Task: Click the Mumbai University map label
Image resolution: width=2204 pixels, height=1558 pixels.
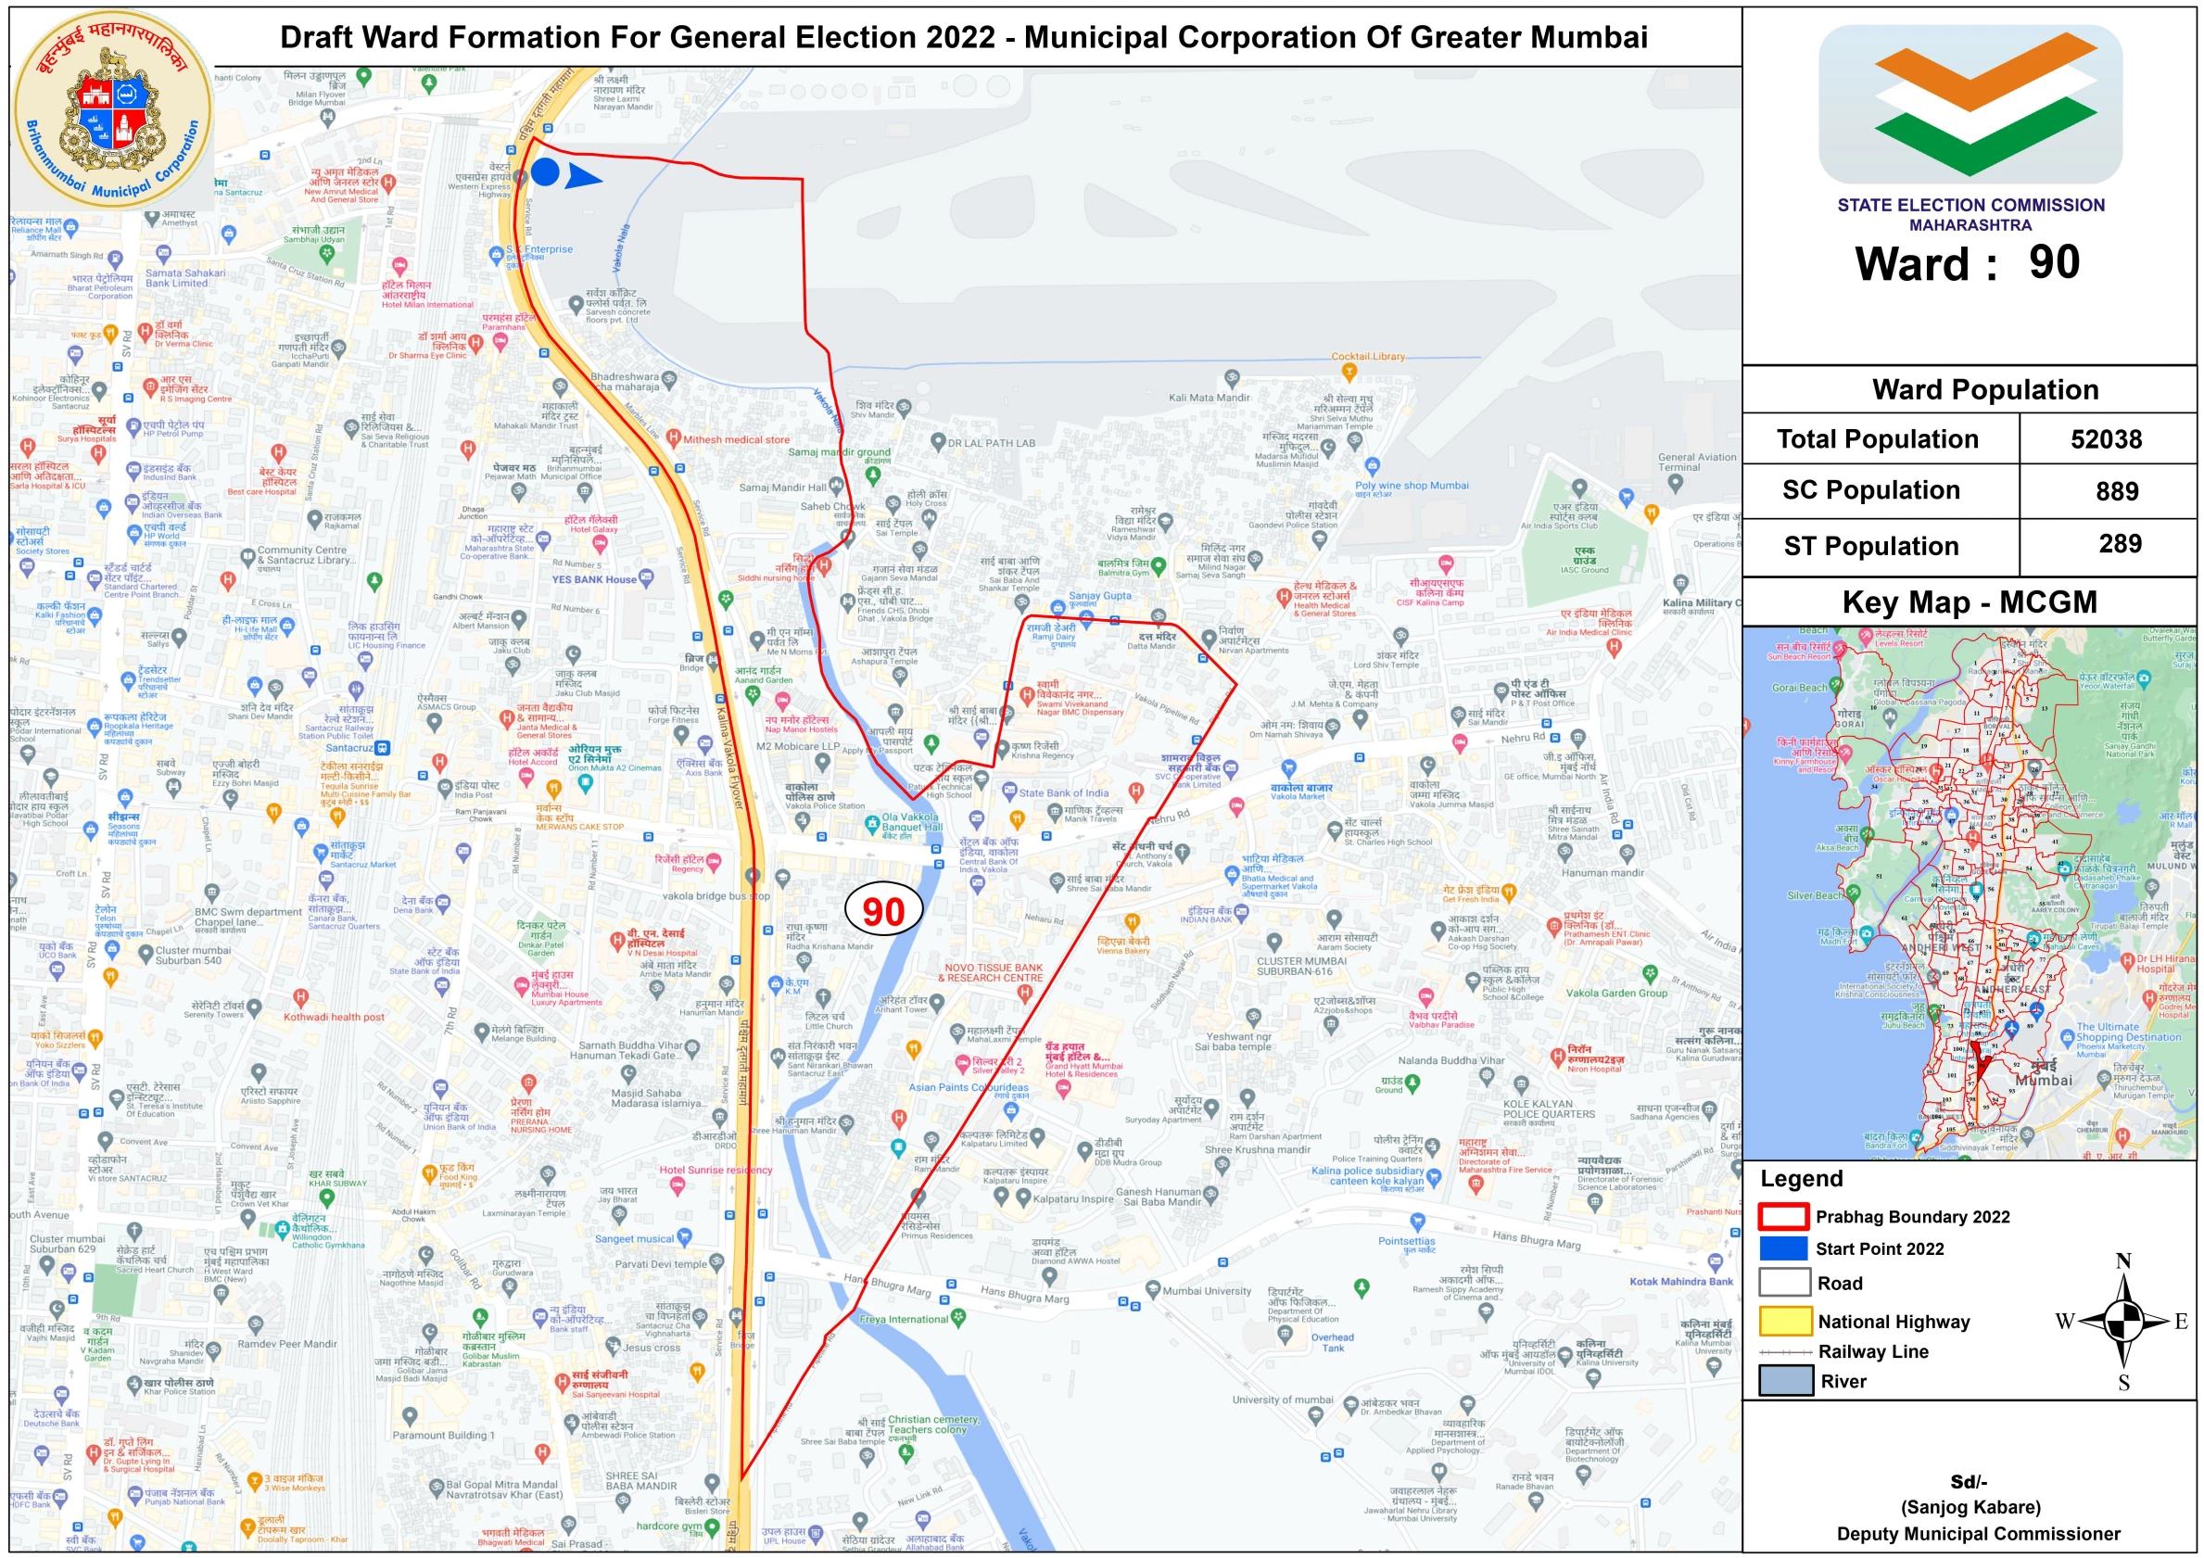Action: [1207, 1291]
